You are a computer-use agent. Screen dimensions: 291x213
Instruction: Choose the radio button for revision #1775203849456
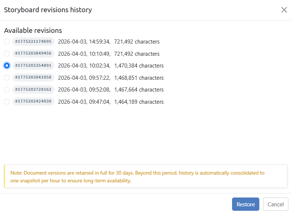(7, 54)
